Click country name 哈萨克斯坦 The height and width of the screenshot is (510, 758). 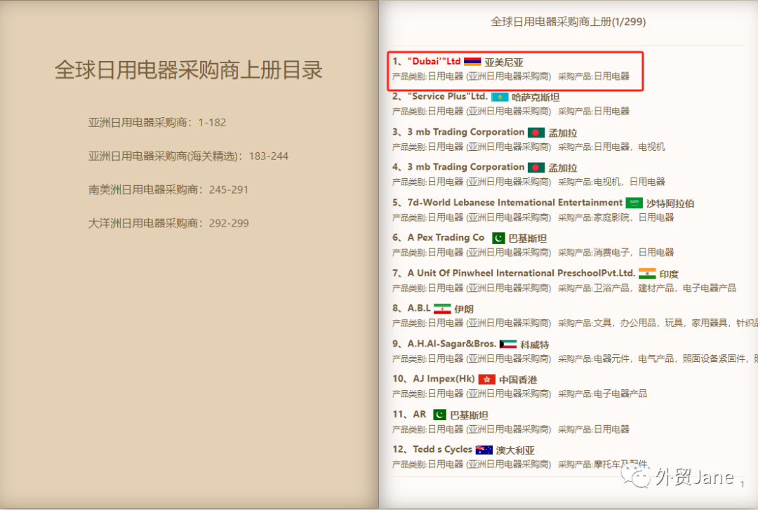[x=536, y=98]
